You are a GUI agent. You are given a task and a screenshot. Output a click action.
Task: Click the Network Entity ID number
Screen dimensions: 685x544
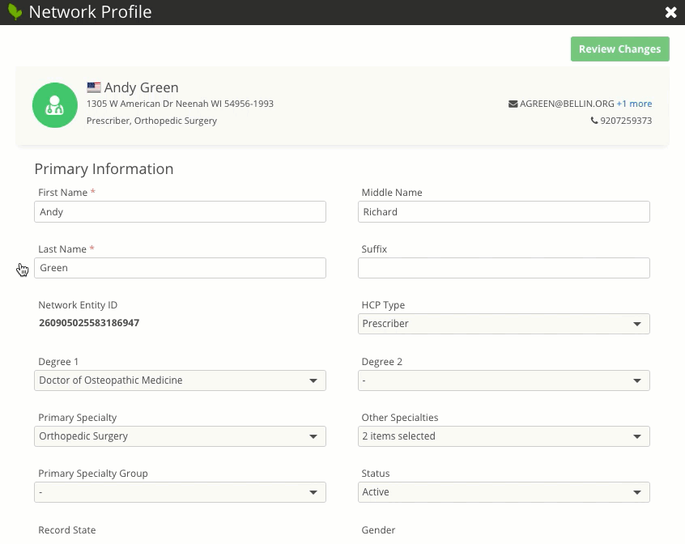coord(89,323)
